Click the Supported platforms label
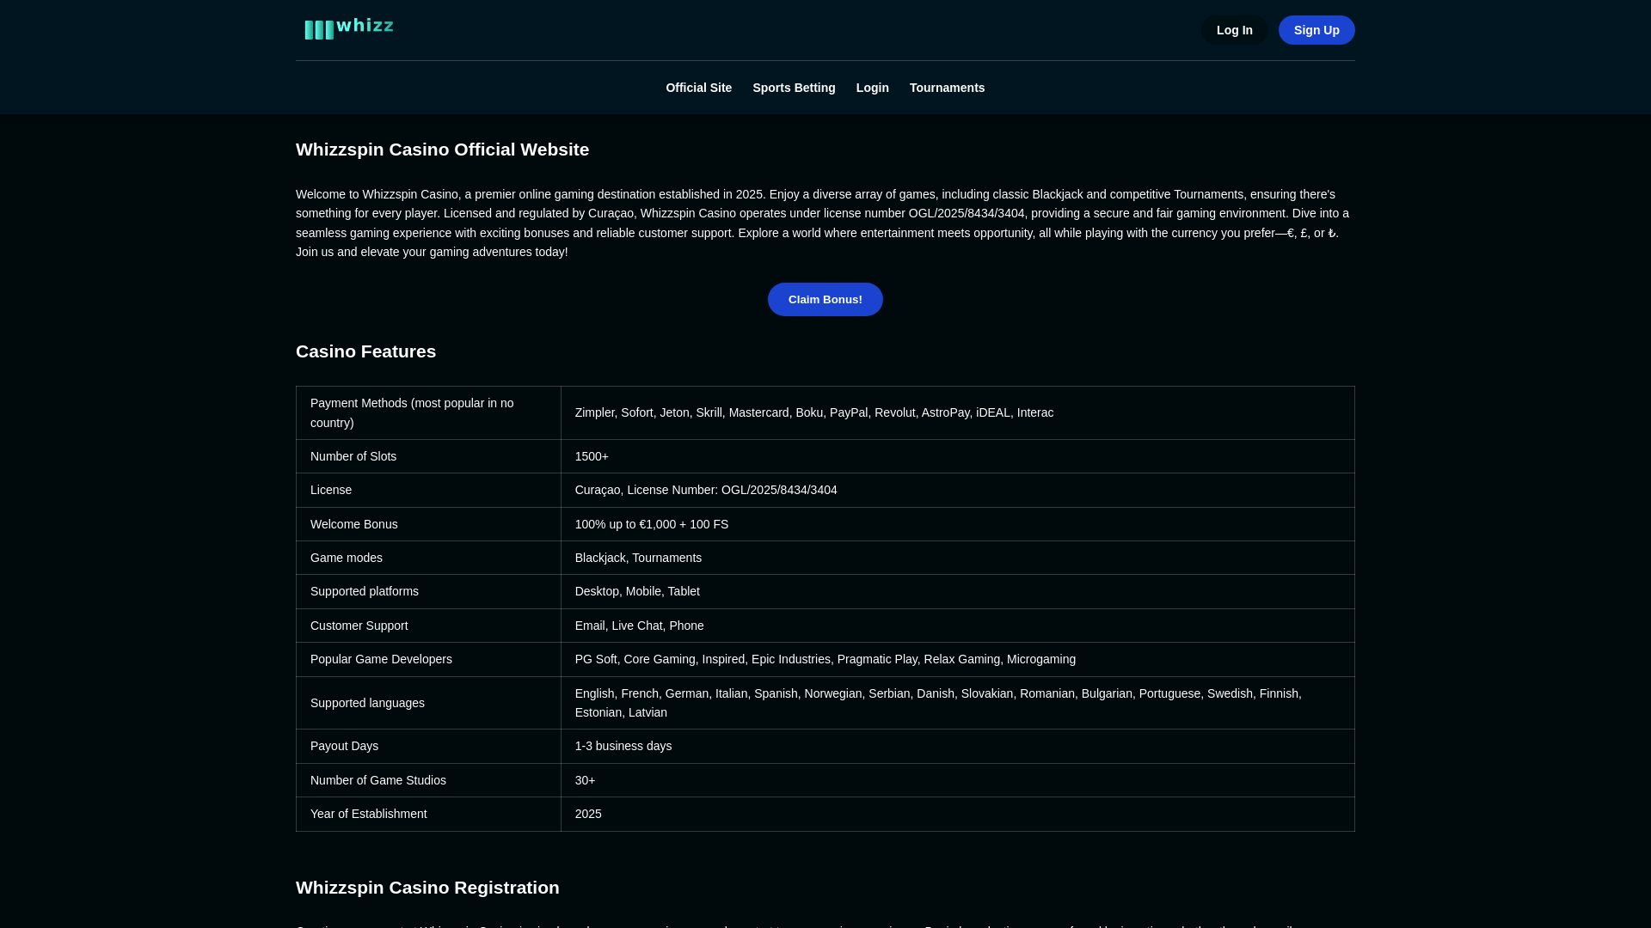 364,591
